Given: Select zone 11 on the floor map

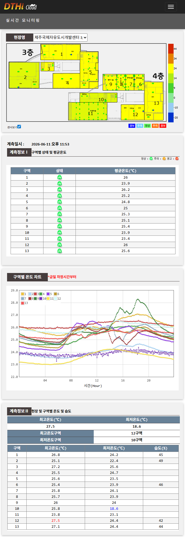Looking at the screenshot, I should pos(88,111).
